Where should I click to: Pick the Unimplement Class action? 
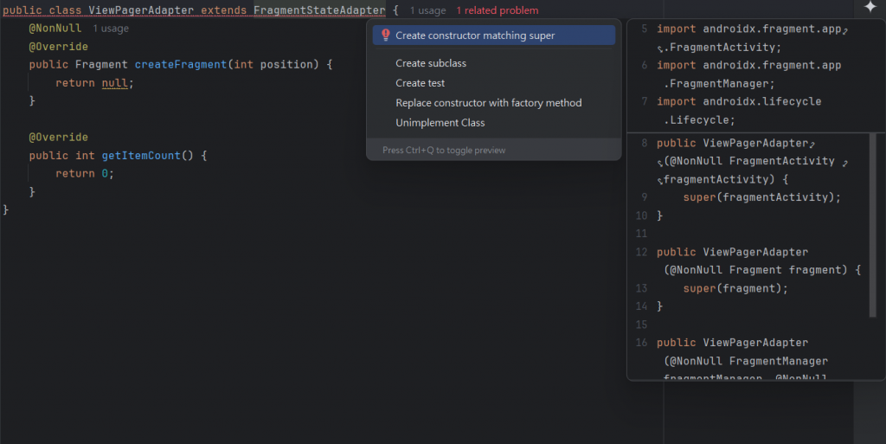coord(440,123)
